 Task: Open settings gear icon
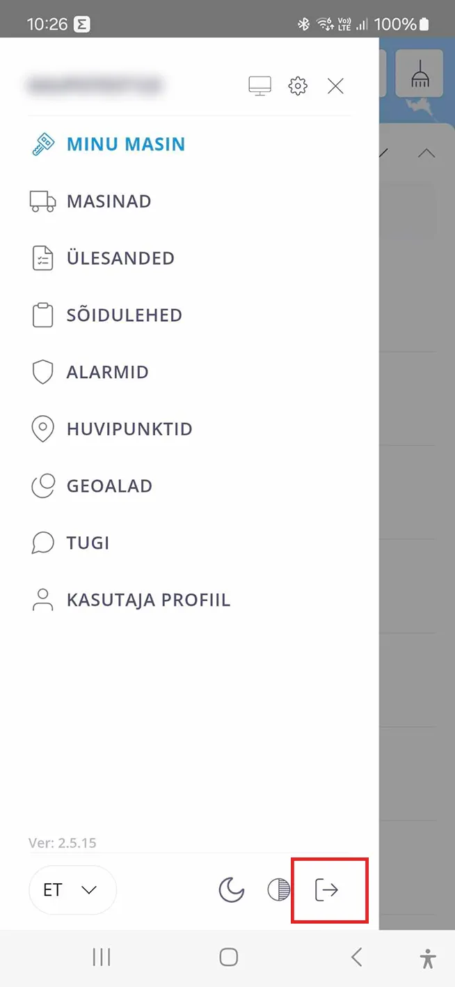click(298, 86)
